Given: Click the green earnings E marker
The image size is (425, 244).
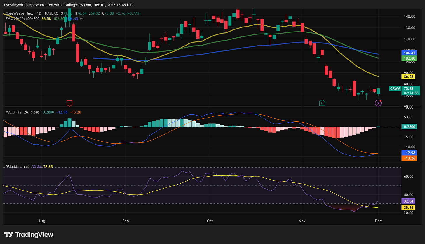Looking at the screenshot, I should pos(322,103).
